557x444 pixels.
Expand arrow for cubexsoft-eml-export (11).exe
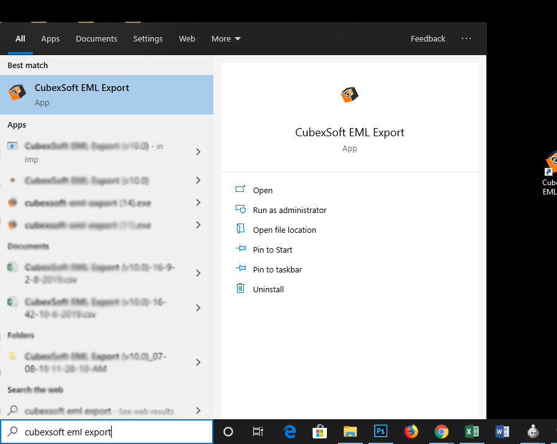[x=198, y=225]
